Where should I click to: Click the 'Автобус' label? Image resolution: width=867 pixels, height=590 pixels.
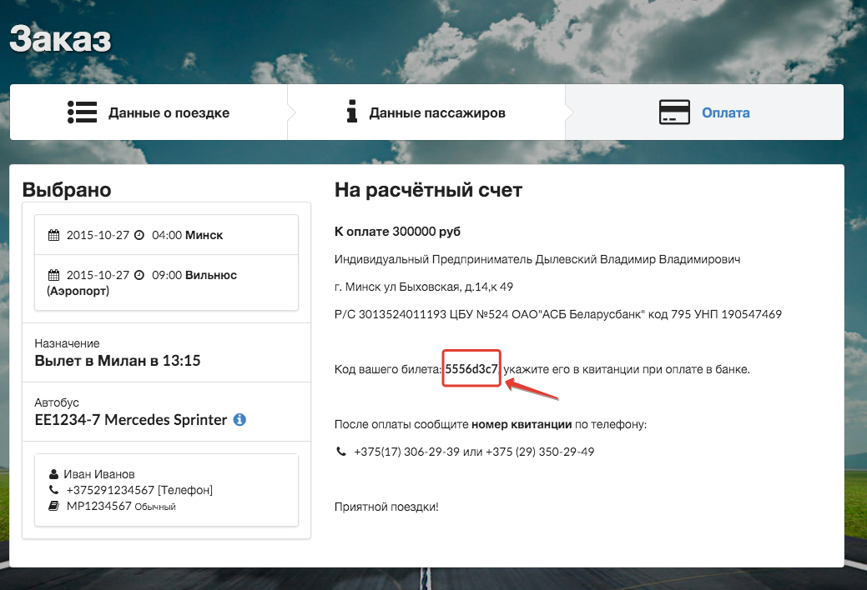57,402
